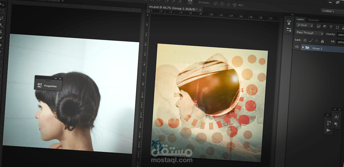The width and height of the screenshot is (344, 167).
Task: Click the 3D slide mode icon
Action: click(235, 5)
